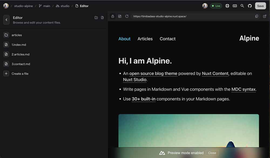This screenshot has height=158, width=270.
Task: Copy the preview URL using the copy icon
Action: pos(256,16)
